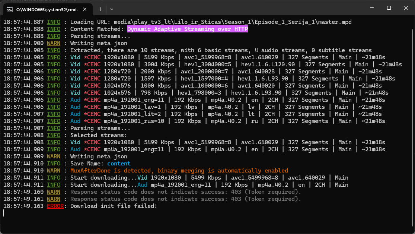This screenshot has height=234, width=415.
Task: Open a new terminal tab
Action: pos(100,9)
